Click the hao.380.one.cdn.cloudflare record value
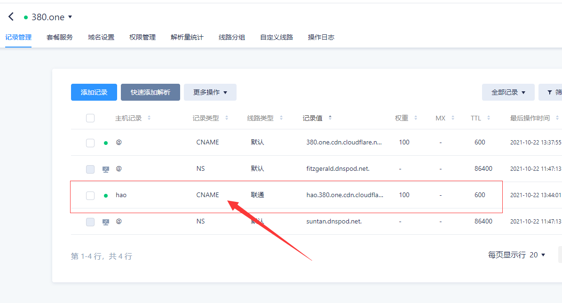This screenshot has height=303, width=562. click(345, 195)
